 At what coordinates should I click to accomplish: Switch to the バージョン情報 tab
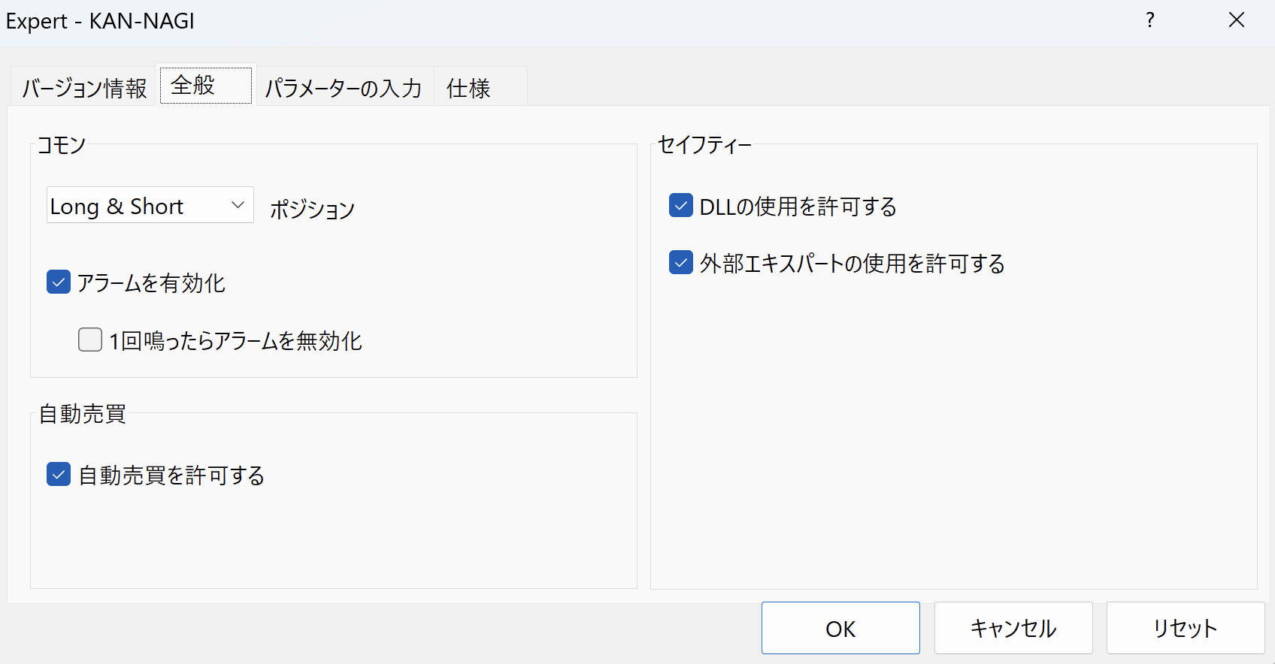(x=84, y=89)
